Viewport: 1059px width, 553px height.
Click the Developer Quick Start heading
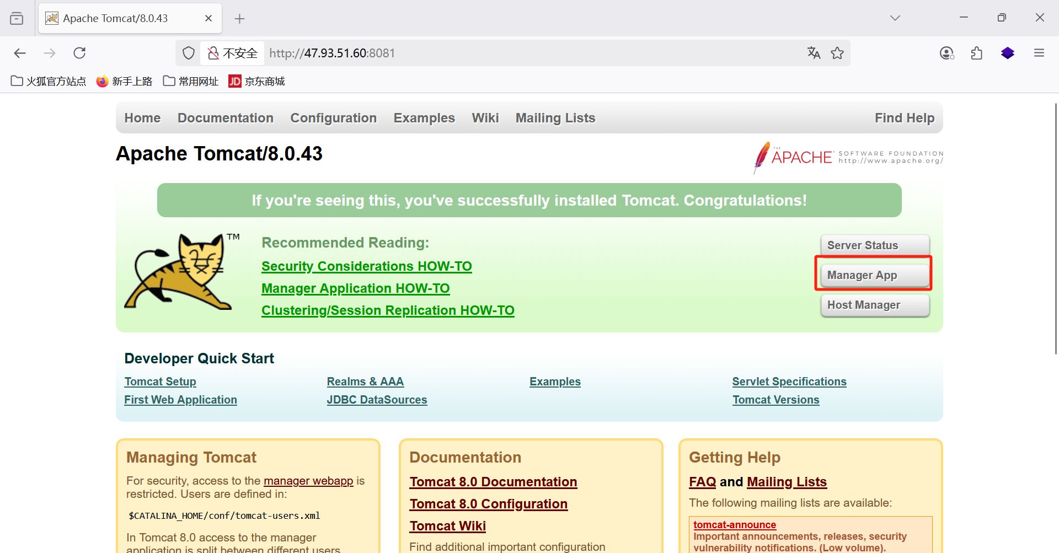point(199,358)
